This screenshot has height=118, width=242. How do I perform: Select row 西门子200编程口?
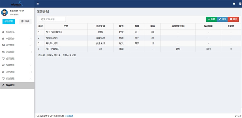(139, 32)
